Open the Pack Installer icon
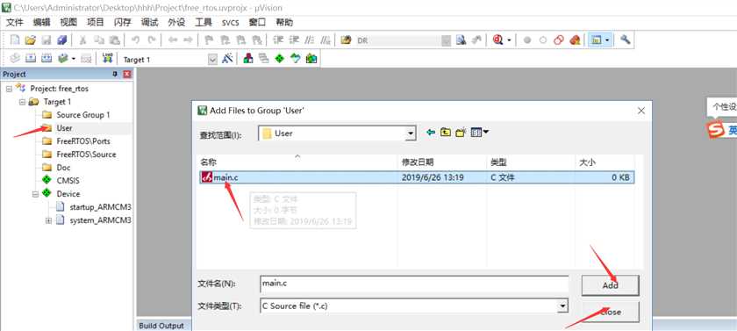Image resolution: width=737 pixels, height=331 pixels. pos(311,58)
